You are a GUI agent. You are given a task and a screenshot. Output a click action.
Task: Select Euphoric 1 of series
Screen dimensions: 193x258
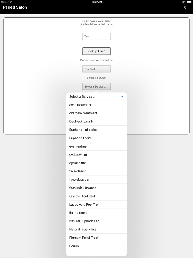96,130
